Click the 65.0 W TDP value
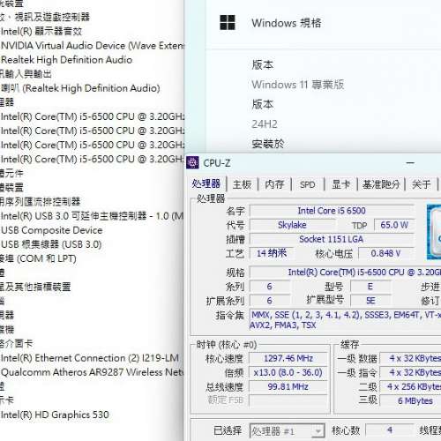This screenshot has width=441, height=441. click(394, 225)
